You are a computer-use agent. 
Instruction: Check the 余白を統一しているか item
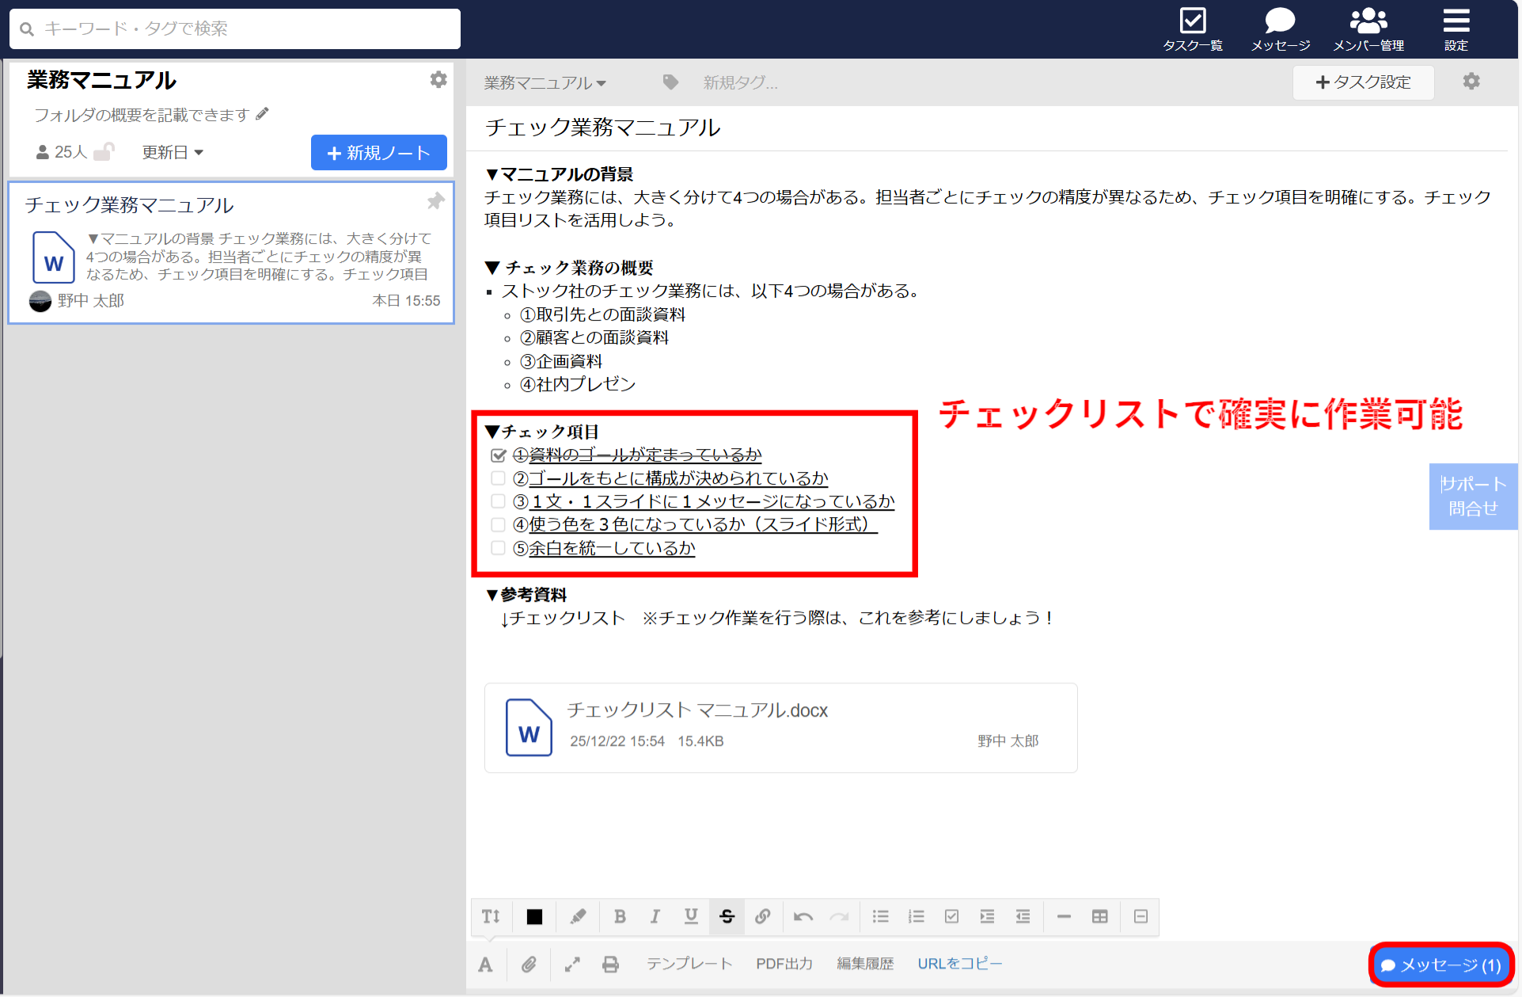point(498,547)
